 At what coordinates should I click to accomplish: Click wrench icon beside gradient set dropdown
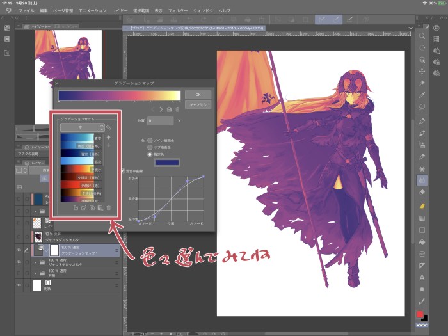[108, 127]
